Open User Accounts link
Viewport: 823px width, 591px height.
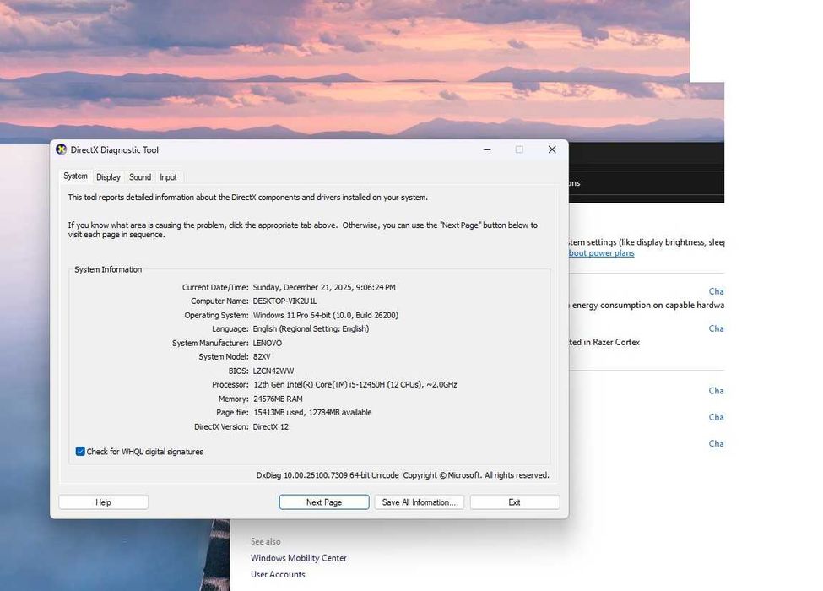pyautogui.click(x=278, y=574)
